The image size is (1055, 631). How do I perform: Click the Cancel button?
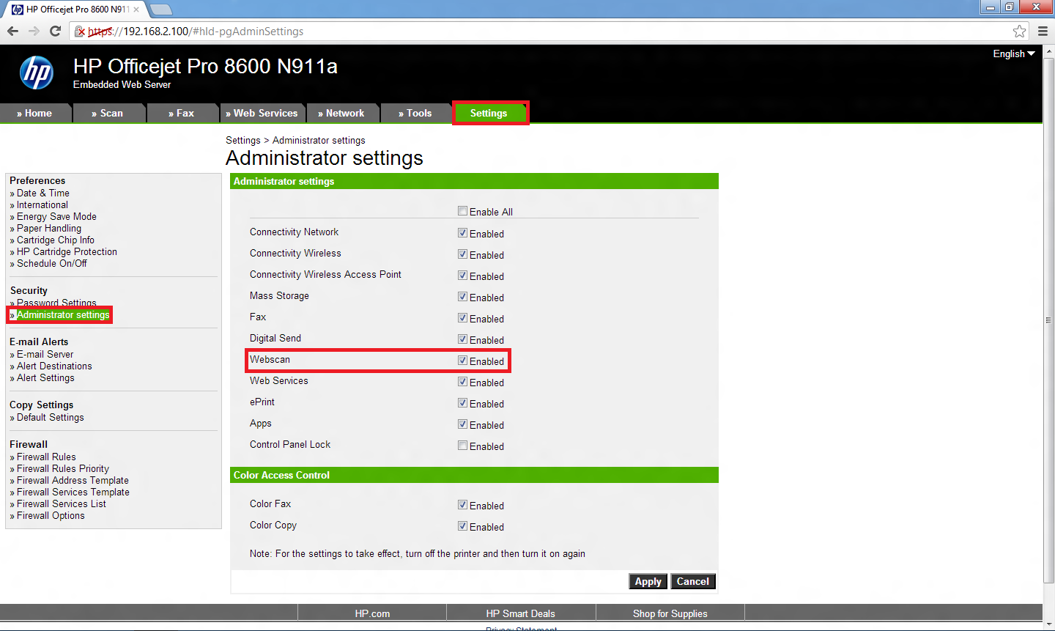point(692,581)
